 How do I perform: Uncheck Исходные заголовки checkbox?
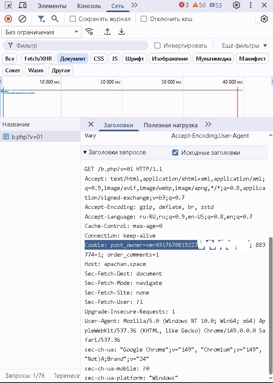pyautogui.click(x=175, y=153)
